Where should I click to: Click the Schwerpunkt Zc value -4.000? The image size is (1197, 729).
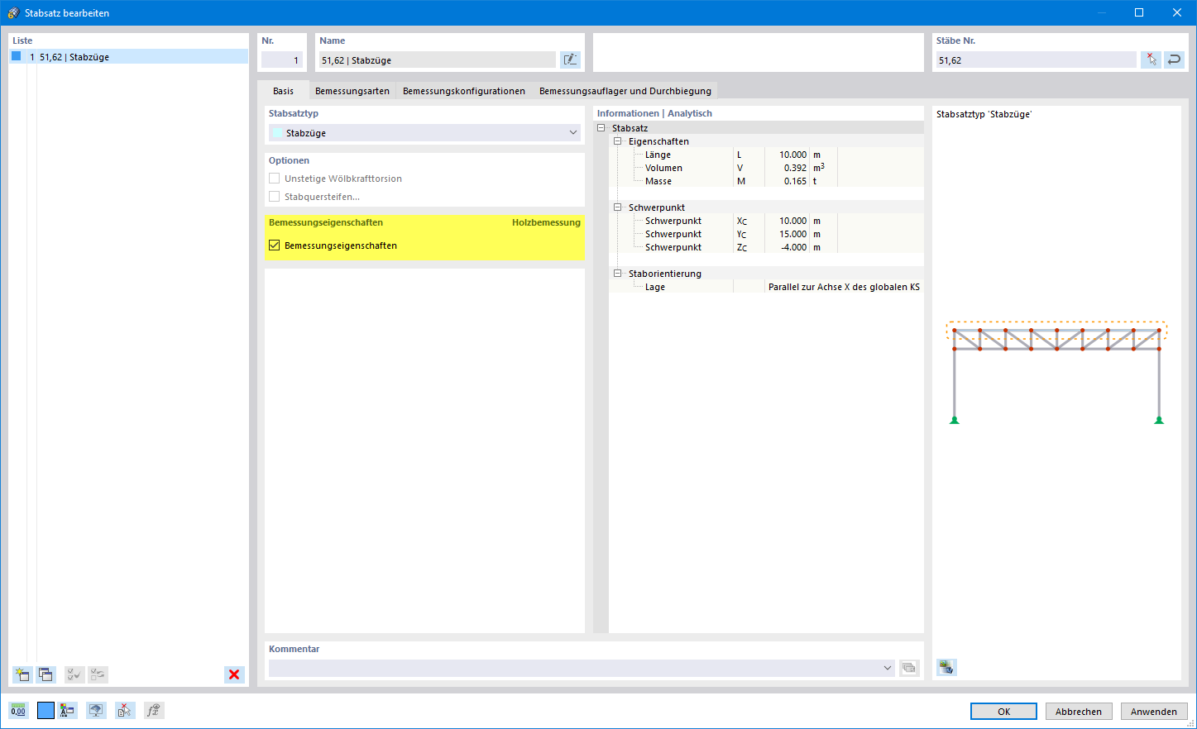(794, 247)
